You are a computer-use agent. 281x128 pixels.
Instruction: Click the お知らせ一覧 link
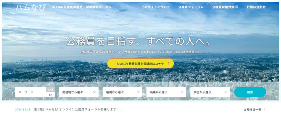point(252,109)
